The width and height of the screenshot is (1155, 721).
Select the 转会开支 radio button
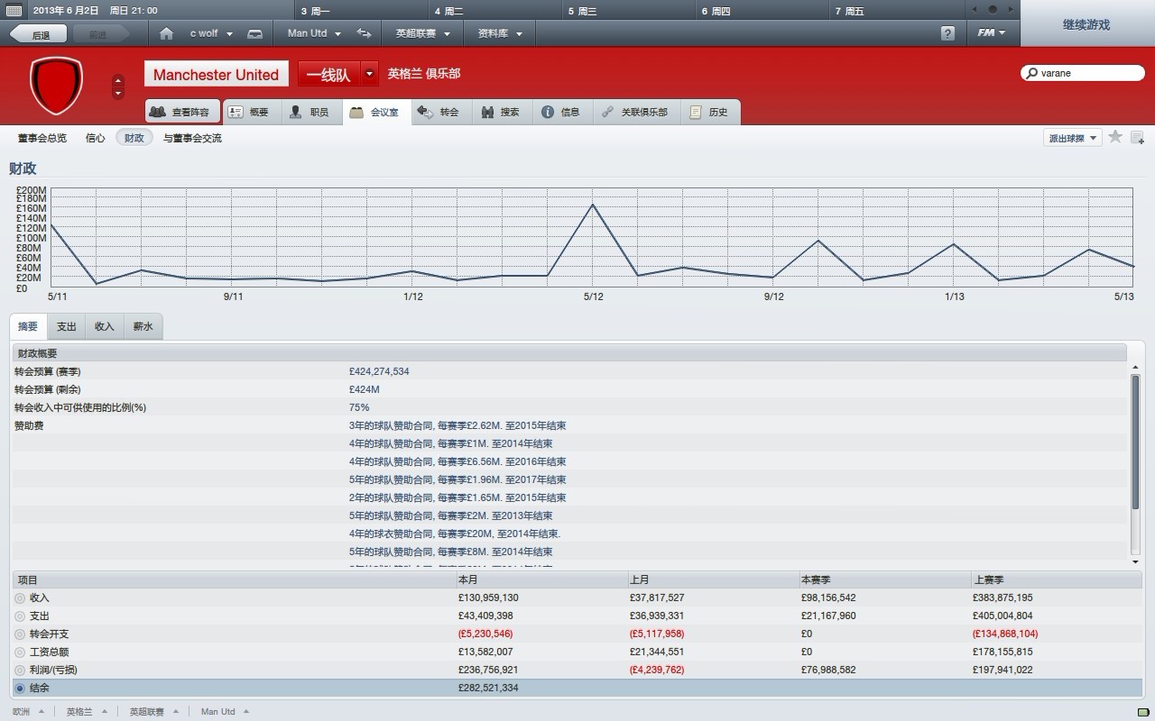pos(20,634)
